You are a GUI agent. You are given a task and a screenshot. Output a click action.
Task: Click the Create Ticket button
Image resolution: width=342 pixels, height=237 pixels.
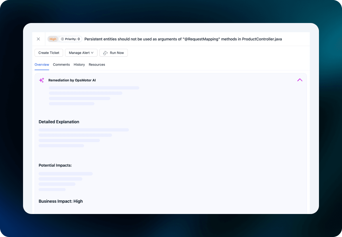pyautogui.click(x=49, y=53)
